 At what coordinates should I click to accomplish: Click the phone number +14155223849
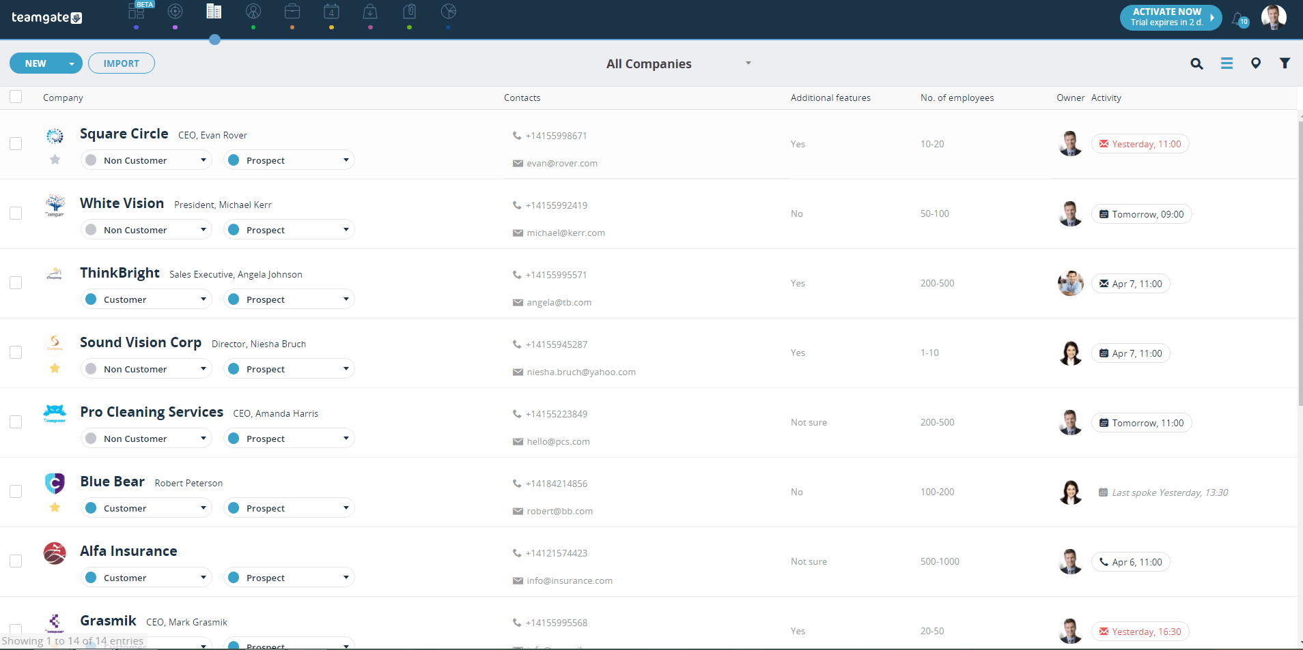point(557,414)
